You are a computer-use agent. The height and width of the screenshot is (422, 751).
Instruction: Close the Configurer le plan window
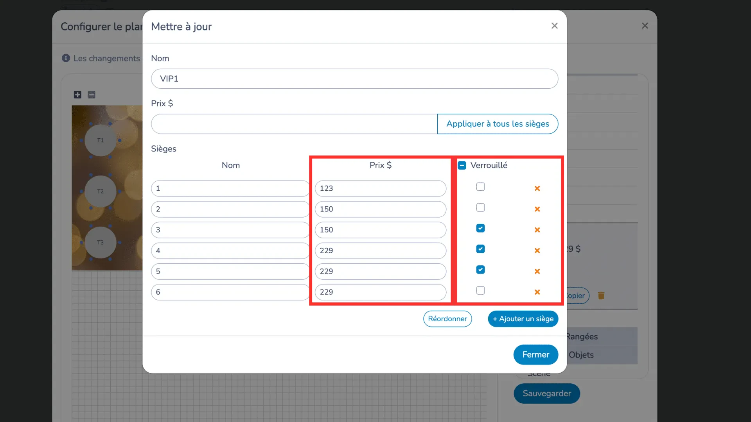[645, 26]
